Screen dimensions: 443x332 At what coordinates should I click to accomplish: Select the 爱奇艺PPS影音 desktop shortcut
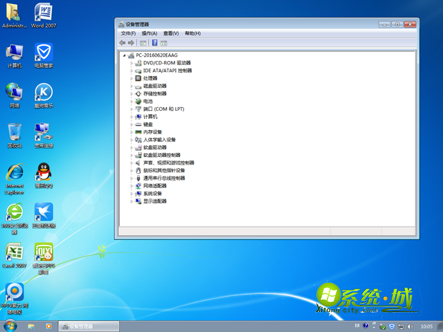(44, 259)
